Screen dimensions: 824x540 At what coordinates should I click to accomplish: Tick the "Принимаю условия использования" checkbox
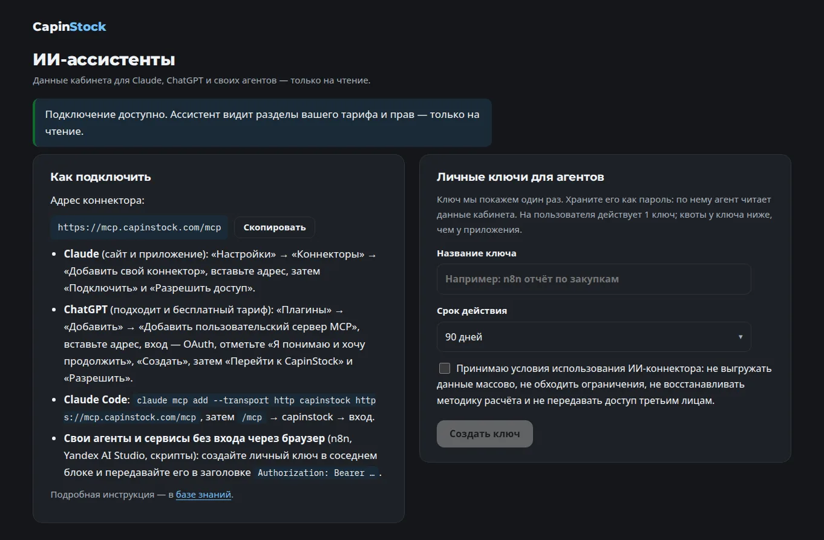click(445, 368)
